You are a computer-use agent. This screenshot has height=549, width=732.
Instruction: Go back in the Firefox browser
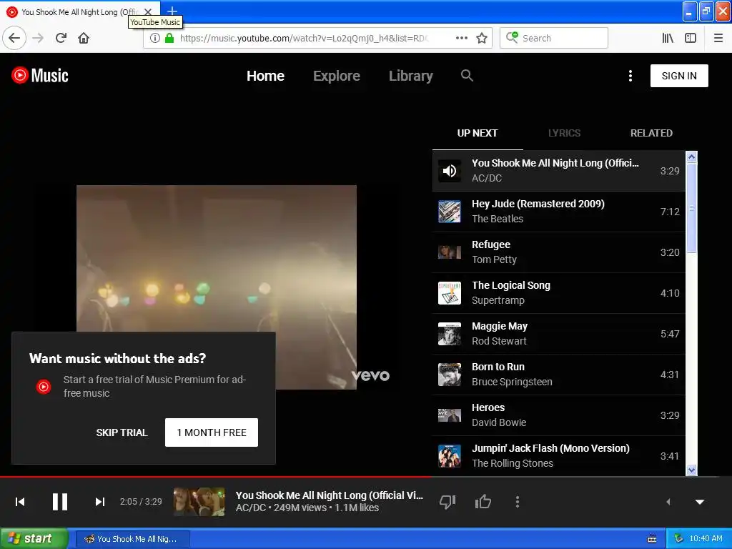[x=14, y=39]
